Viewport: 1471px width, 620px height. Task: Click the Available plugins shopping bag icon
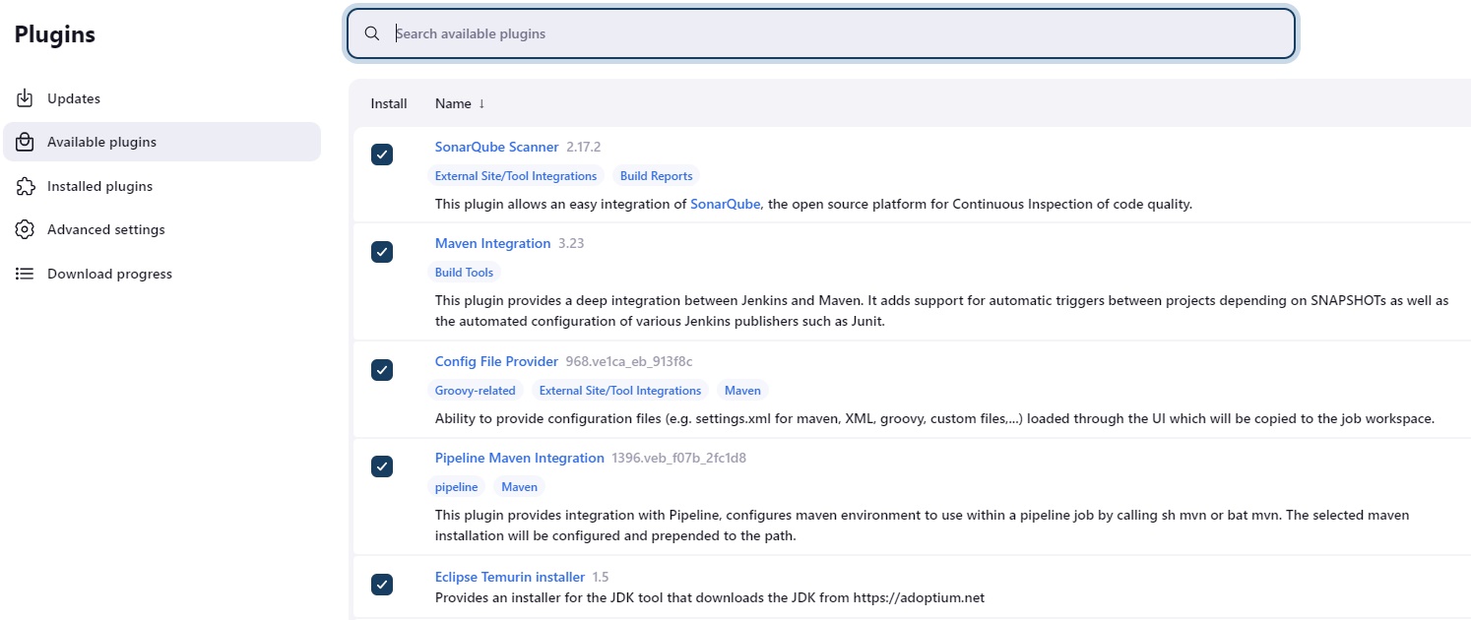pos(26,142)
